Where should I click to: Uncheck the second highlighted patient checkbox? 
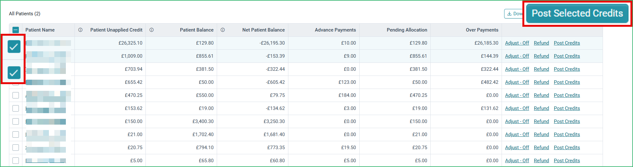click(x=14, y=73)
